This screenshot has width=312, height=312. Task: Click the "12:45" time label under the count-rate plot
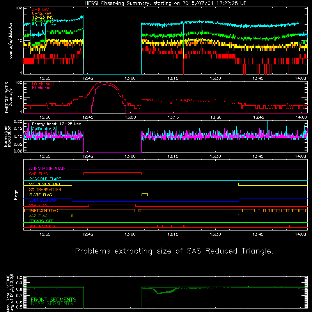click(x=87, y=78)
